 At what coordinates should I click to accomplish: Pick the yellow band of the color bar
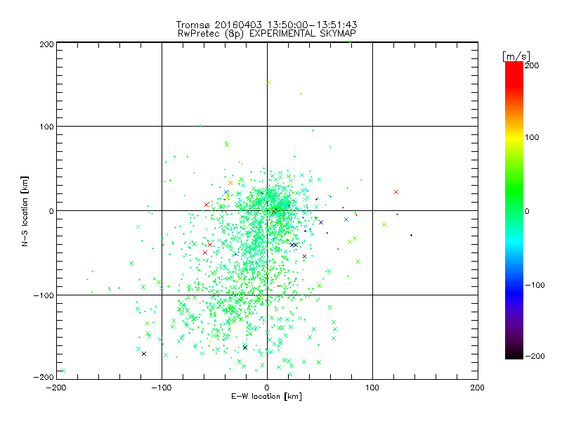click(514, 137)
